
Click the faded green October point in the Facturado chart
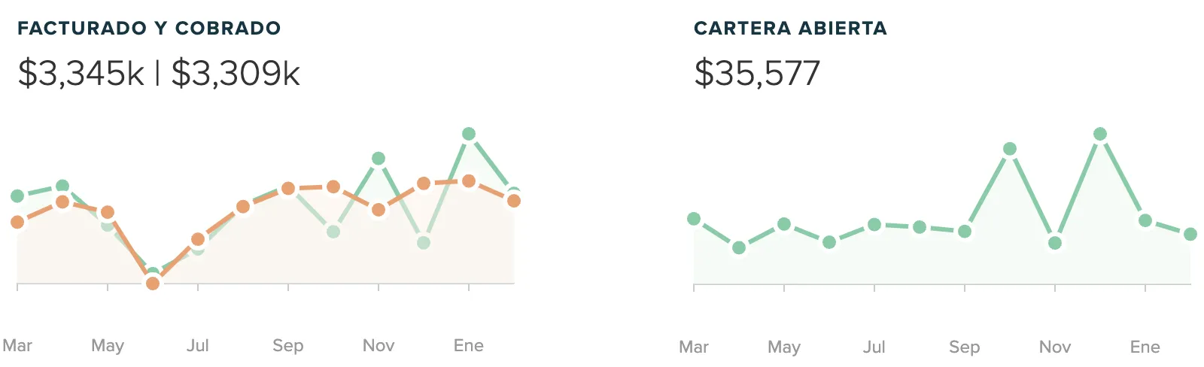(x=333, y=232)
